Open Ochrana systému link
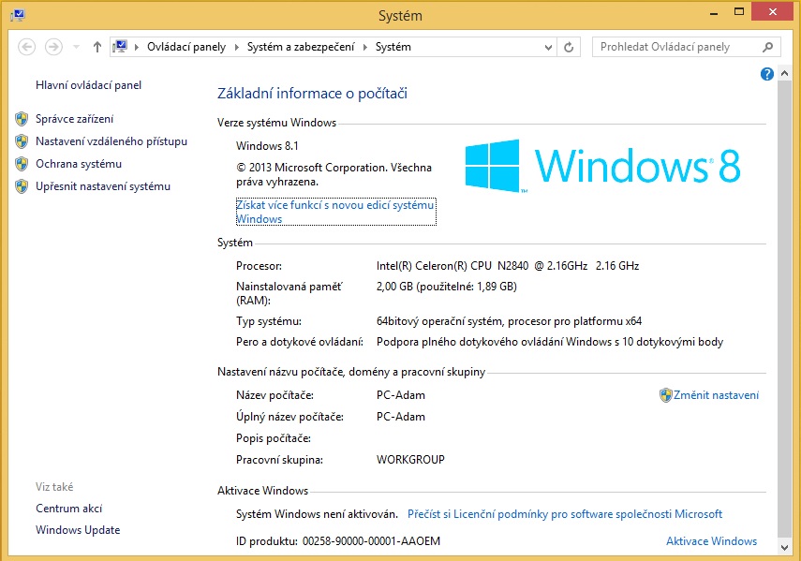The height and width of the screenshot is (561, 801). point(79,164)
